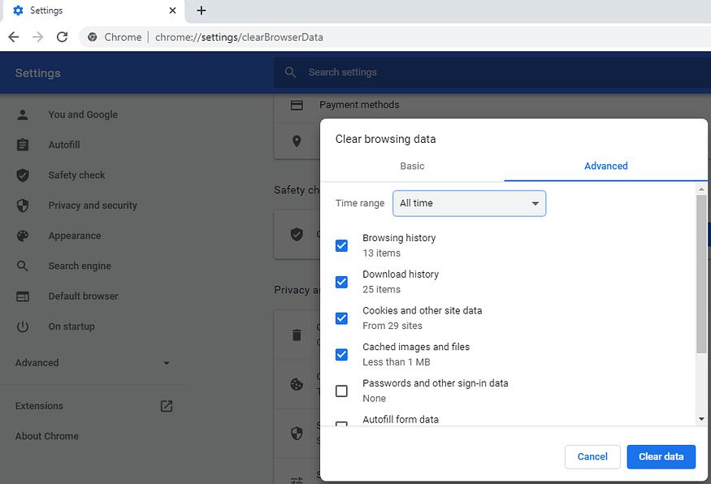Click the Appearance palette icon
Screen dimensions: 711x484
click(23, 236)
